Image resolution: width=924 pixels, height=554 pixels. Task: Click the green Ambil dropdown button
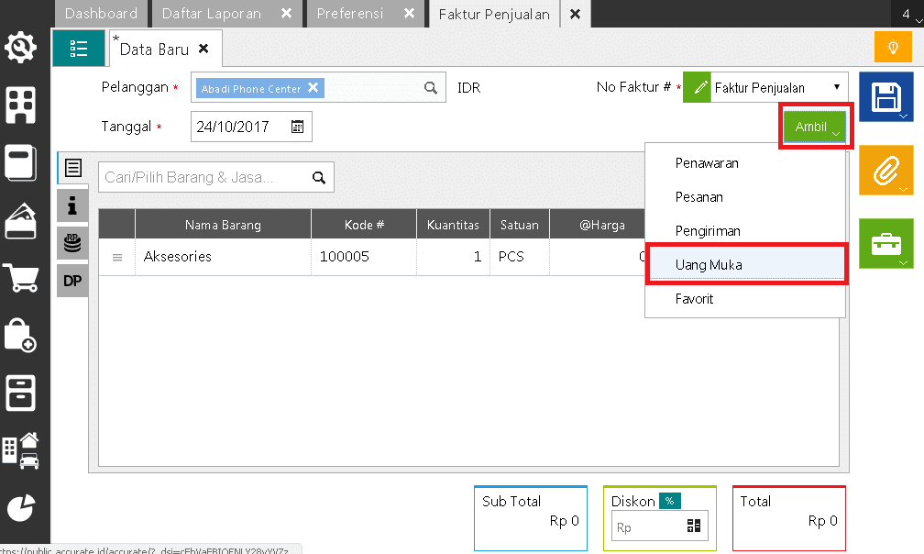coord(815,127)
